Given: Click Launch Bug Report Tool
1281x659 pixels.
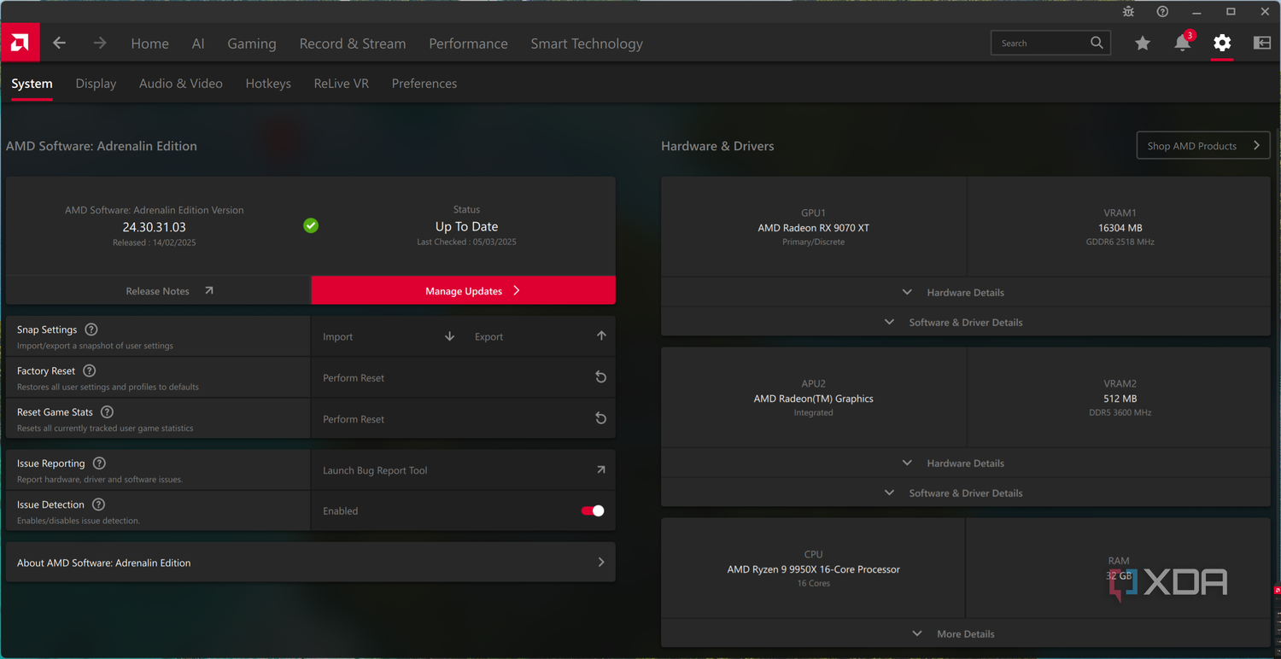Looking at the screenshot, I should coord(464,469).
